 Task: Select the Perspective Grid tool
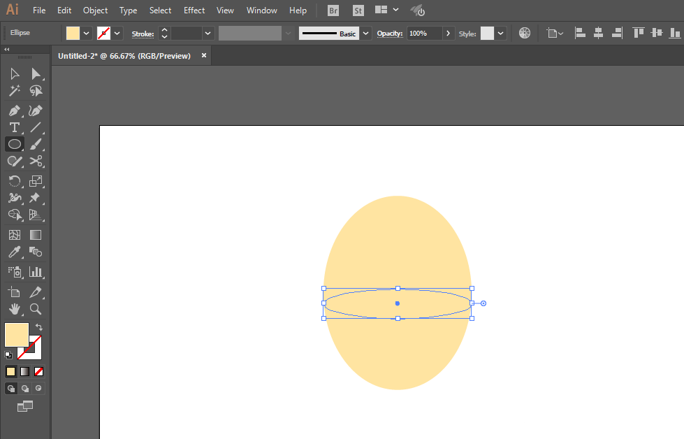coord(36,215)
